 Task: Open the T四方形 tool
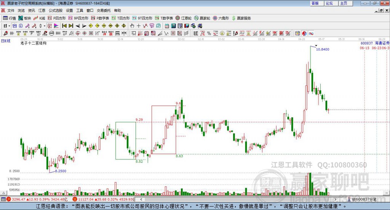point(121,18)
